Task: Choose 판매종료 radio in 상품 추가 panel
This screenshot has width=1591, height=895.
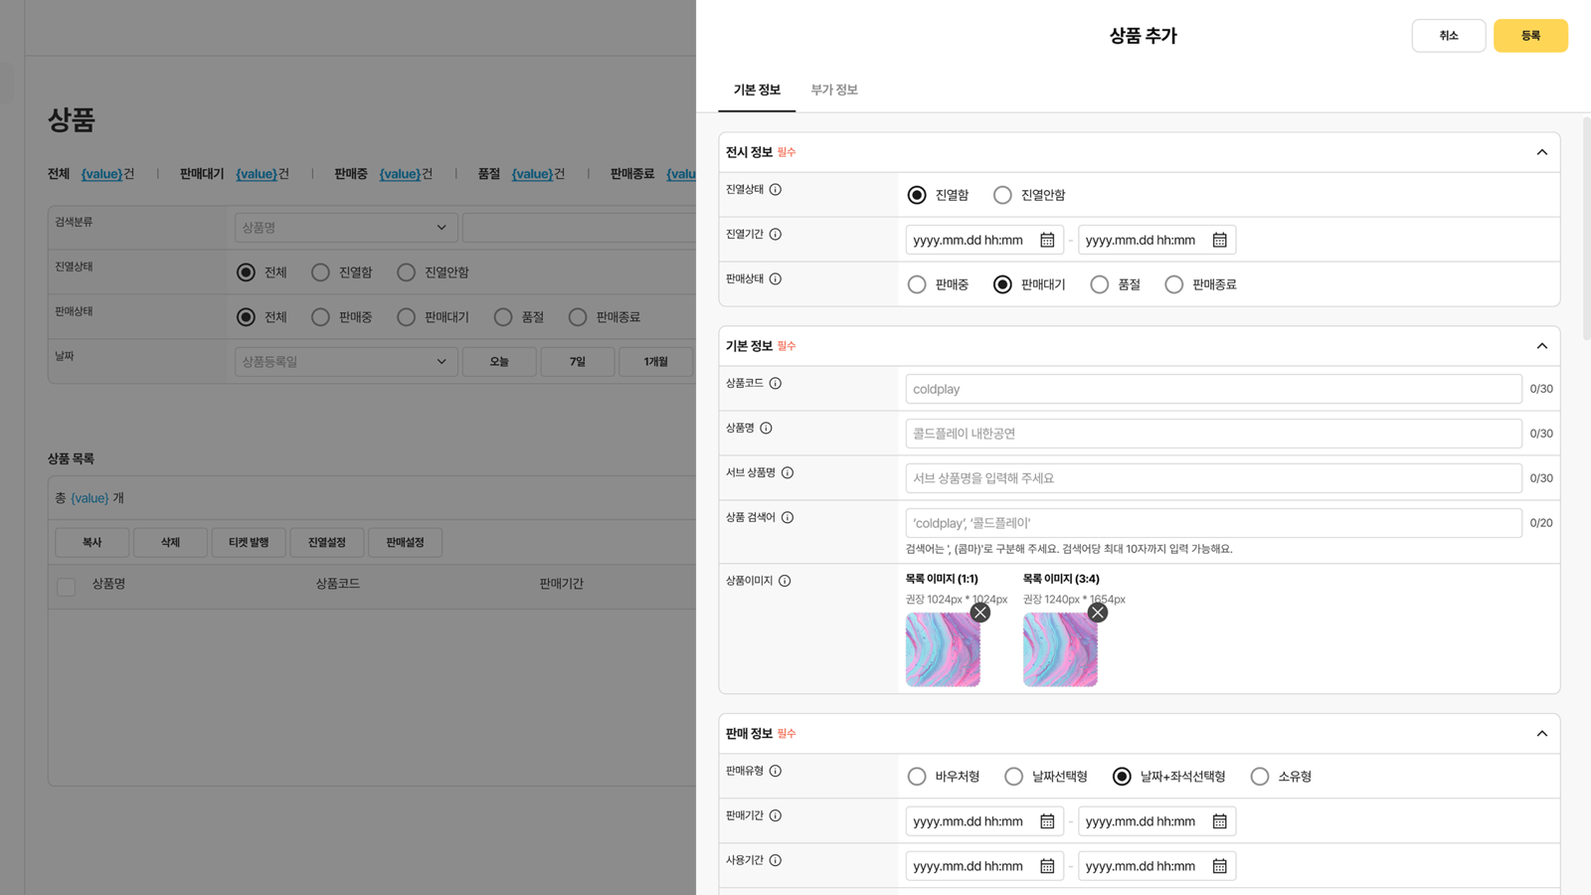Action: click(x=1174, y=284)
